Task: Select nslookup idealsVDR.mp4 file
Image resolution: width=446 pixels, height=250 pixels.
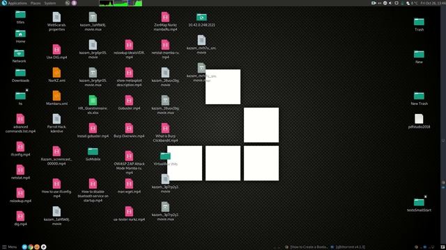Action: tap(129, 49)
